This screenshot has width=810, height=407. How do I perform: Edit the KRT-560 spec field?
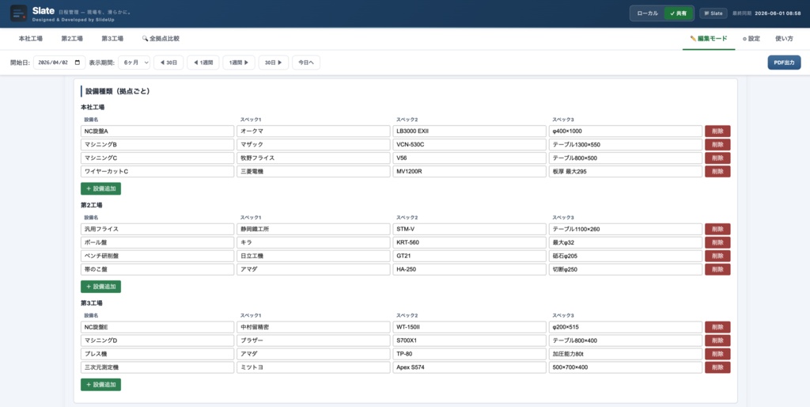(x=470, y=242)
